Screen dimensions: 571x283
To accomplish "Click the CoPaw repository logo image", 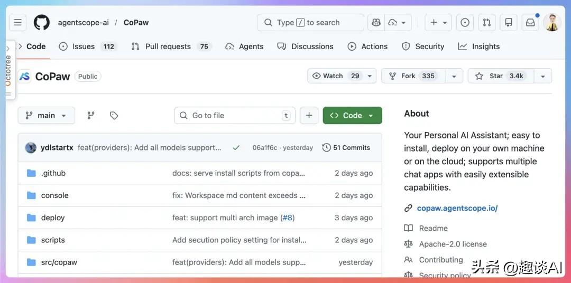I will click(25, 77).
